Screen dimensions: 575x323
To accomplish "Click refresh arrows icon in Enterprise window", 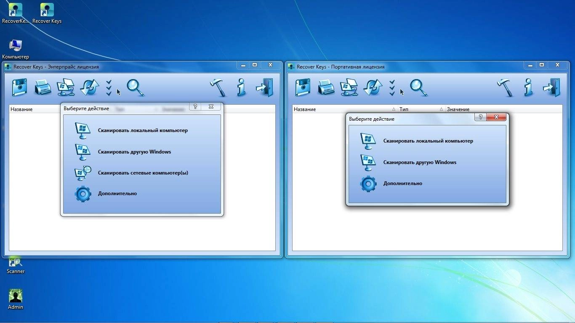I will tap(89, 87).
